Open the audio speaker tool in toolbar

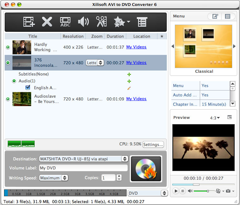[84, 22]
